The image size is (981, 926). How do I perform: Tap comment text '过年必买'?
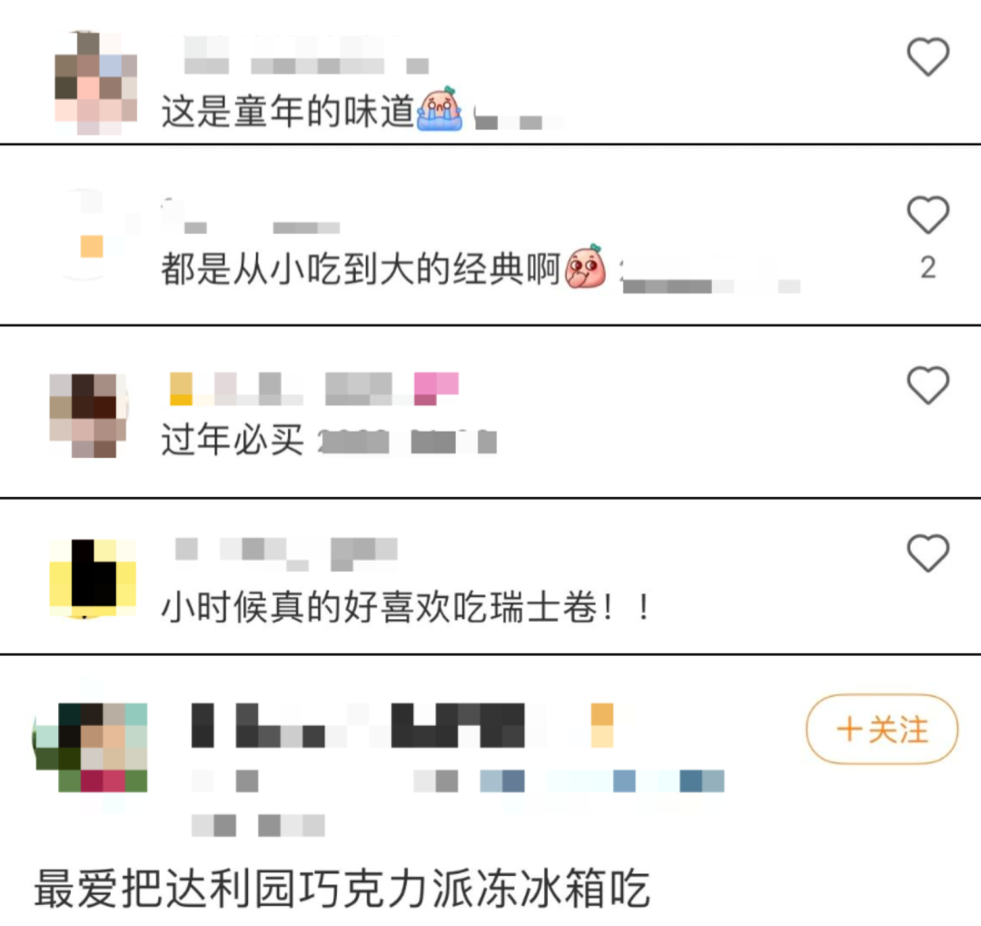tap(233, 440)
